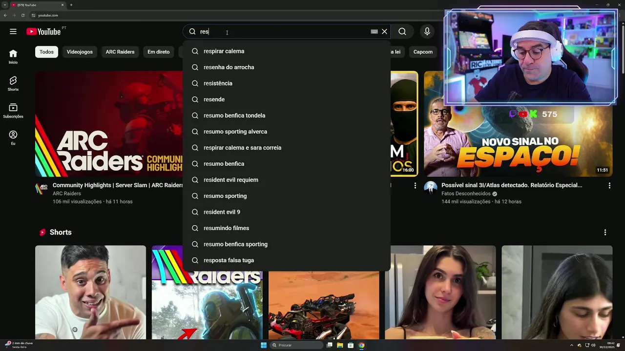The height and width of the screenshot is (351, 625).
Task: Choose suggestion 'resumo sporting alverca'
Action: click(287, 132)
